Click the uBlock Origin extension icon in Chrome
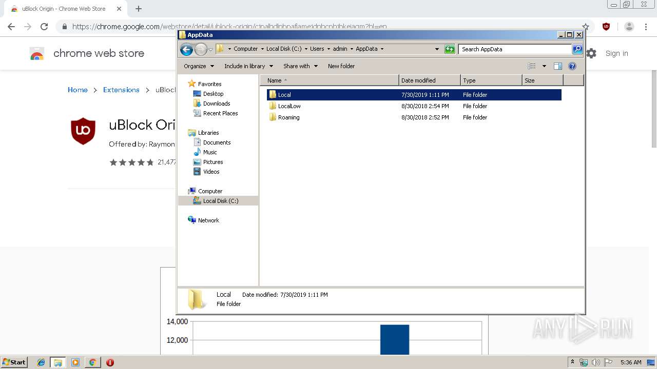The width and height of the screenshot is (657, 369). tap(606, 27)
